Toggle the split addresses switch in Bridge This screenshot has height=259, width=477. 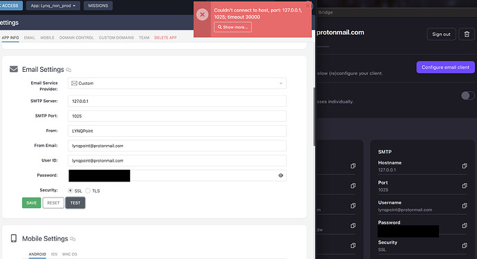click(467, 96)
